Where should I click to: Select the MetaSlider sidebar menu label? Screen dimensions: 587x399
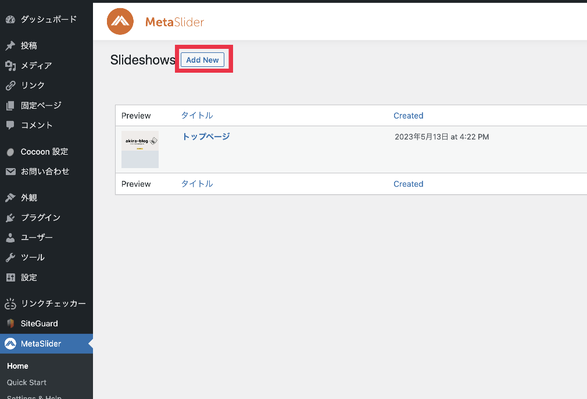point(41,344)
